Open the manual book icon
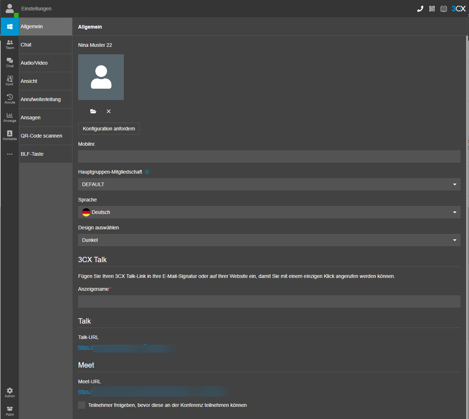The image size is (469, 419). click(444, 9)
